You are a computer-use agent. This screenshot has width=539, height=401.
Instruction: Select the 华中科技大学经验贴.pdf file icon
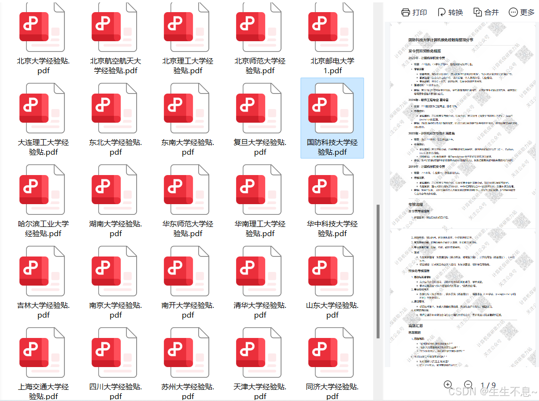331,190
